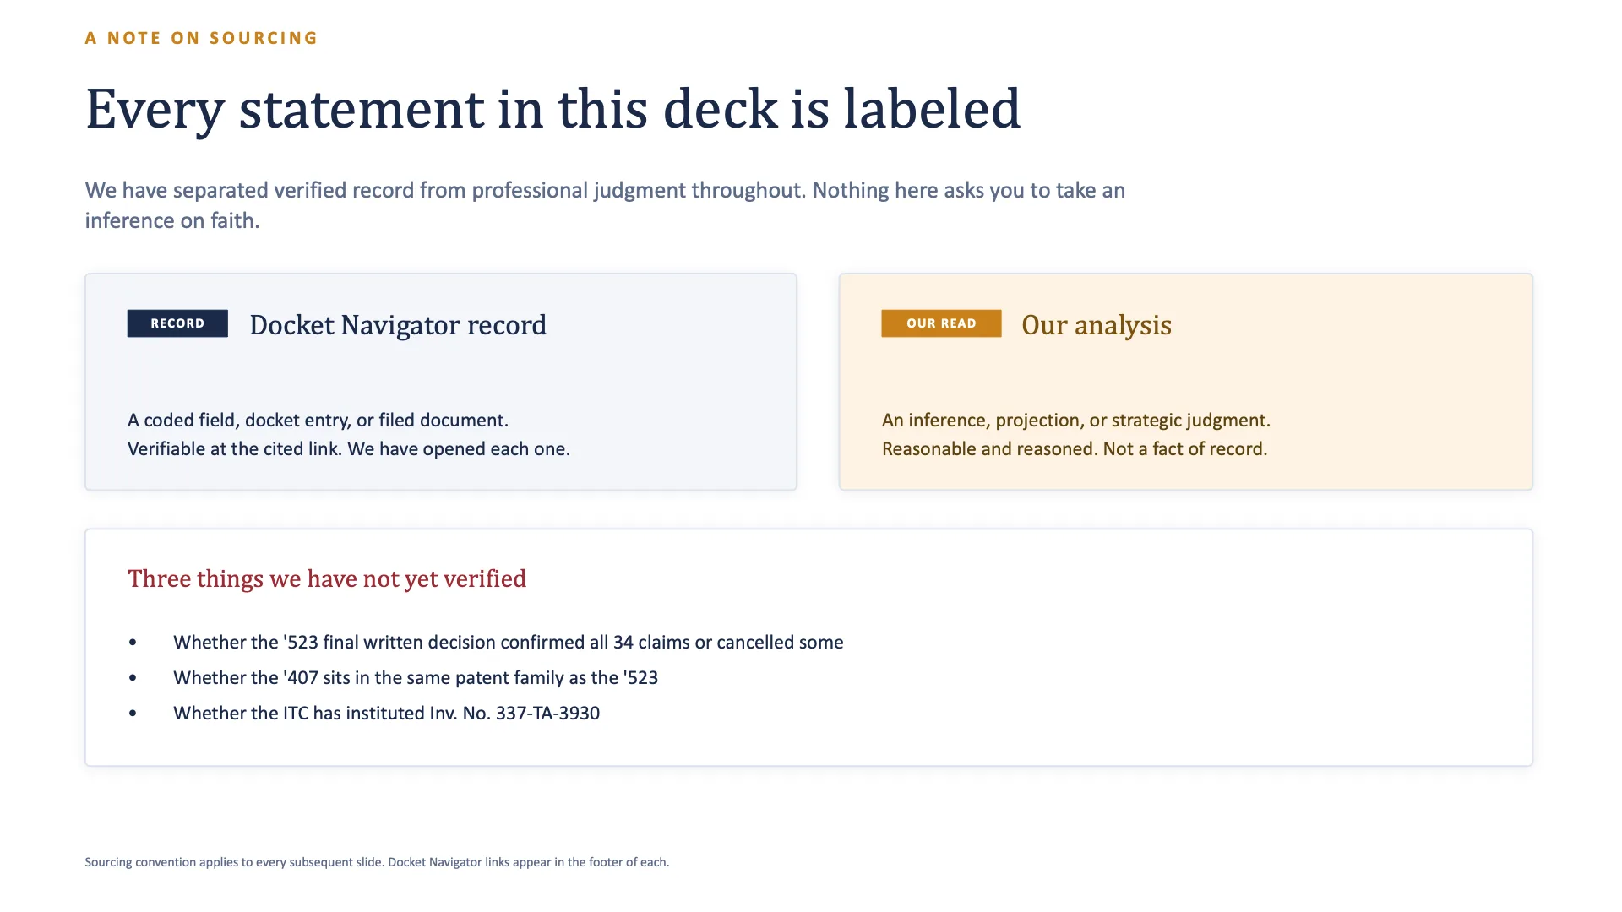
Task: Select 'A coded field, docket entry' text
Action: (x=318, y=420)
